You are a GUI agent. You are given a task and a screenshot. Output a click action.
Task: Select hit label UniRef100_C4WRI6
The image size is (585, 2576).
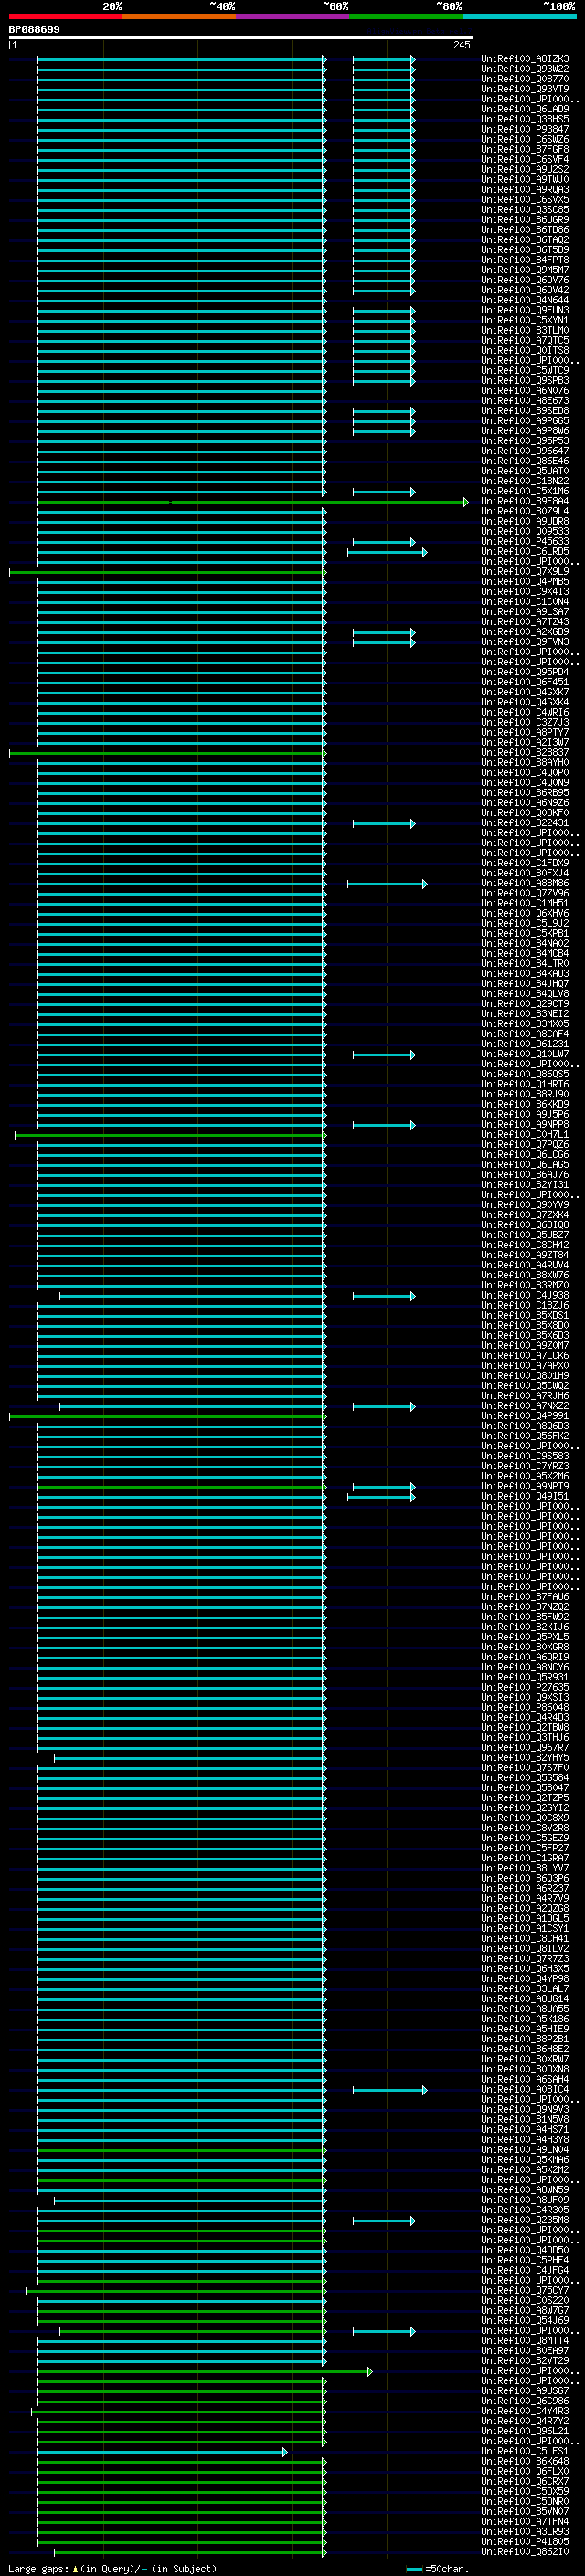pyautogui.click(x=525, y=712)
